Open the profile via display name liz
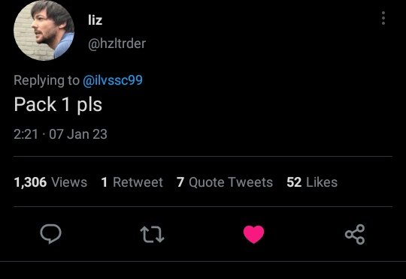Screen dimensions: 406x279 tap(95, 20)
